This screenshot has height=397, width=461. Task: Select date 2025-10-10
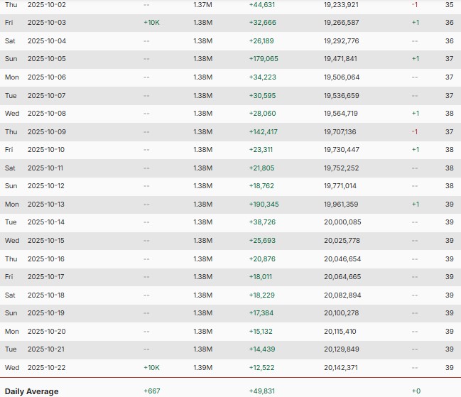pos(46,150)
